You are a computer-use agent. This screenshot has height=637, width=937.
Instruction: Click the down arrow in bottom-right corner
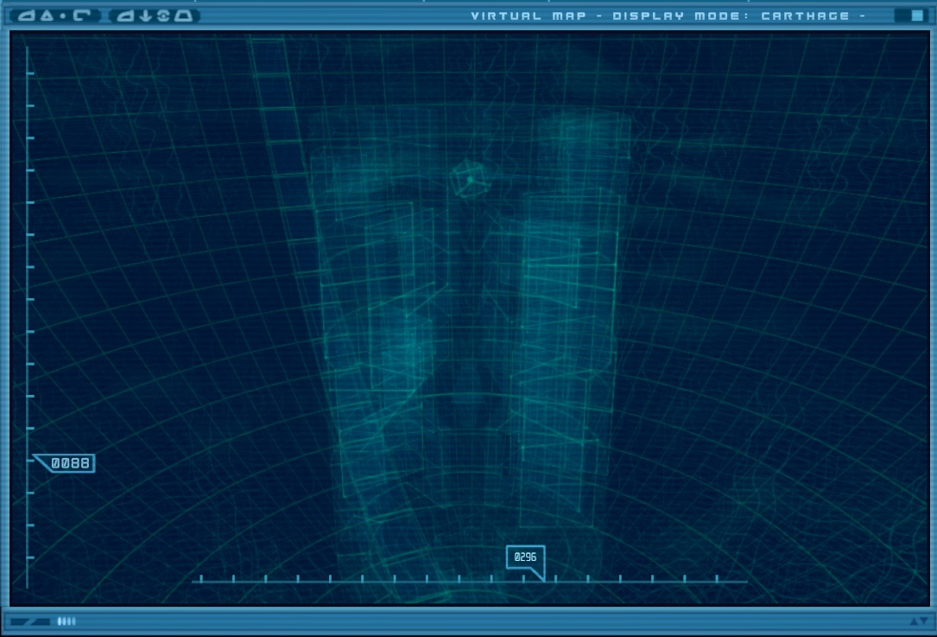(x=924, y=621)
